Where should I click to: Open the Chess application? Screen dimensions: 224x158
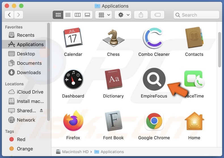coord(113,38)
